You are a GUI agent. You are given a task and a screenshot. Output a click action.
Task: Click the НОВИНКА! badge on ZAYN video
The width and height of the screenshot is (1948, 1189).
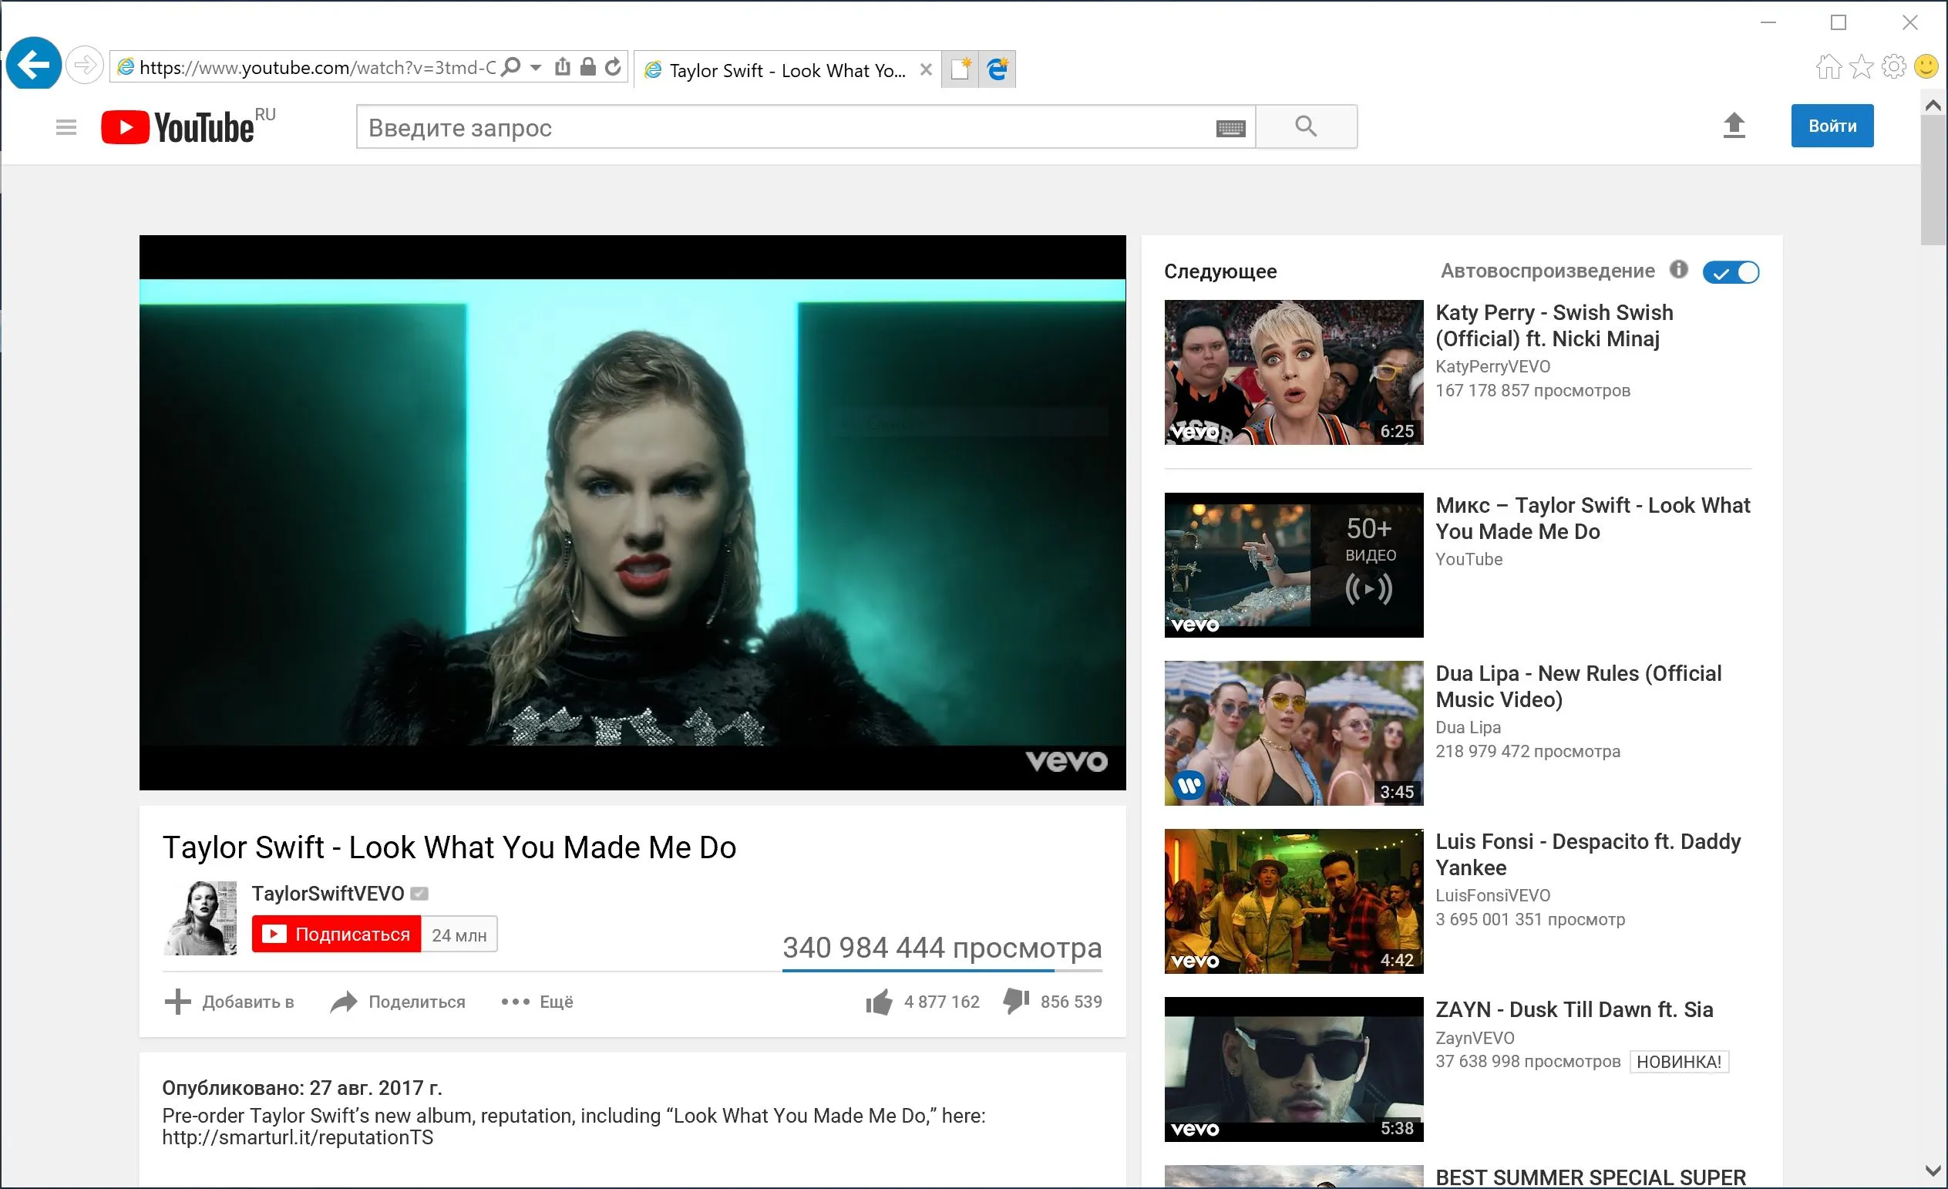1679,1062
